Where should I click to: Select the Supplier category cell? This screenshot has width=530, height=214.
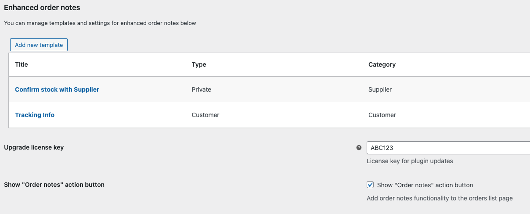point(380,89)
